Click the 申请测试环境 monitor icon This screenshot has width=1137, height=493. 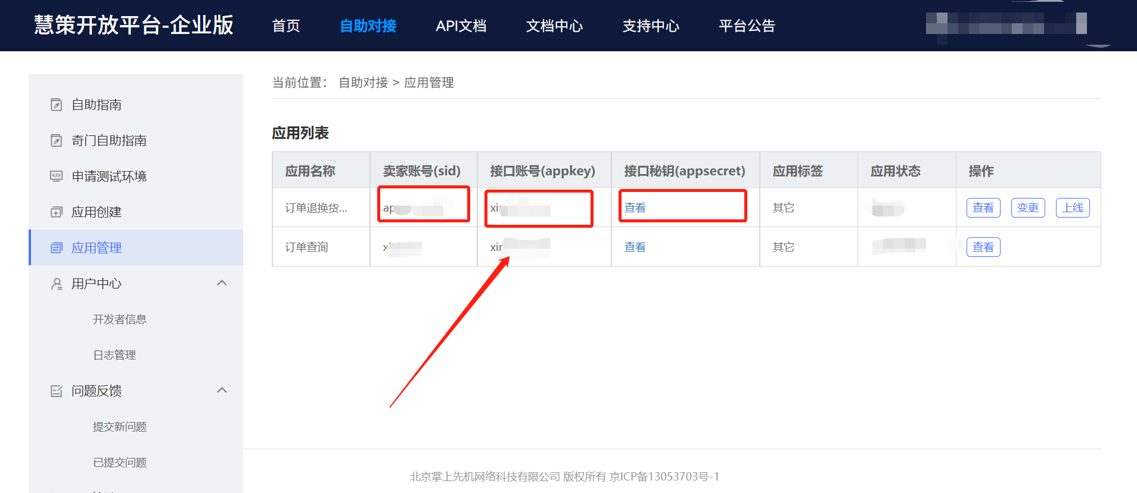[56, 176]
